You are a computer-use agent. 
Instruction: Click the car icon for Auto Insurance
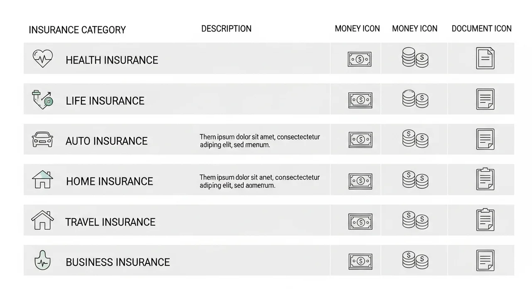(x=43, y=139)
